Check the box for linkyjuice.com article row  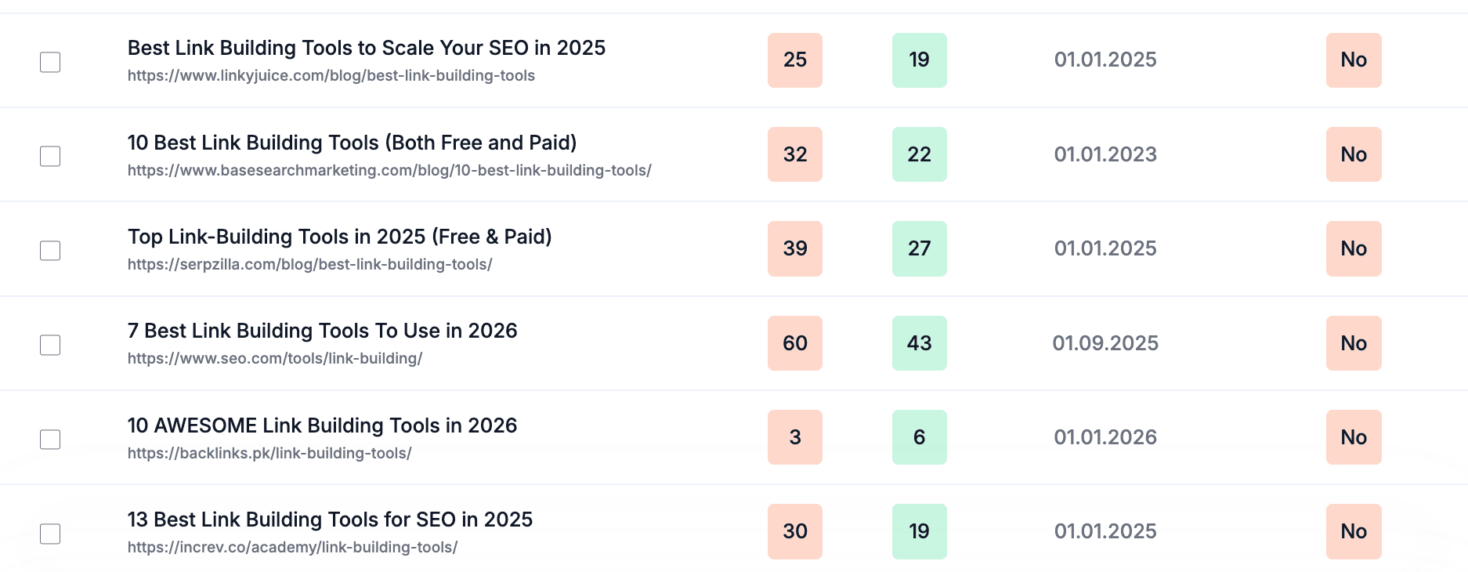(50, 62)
